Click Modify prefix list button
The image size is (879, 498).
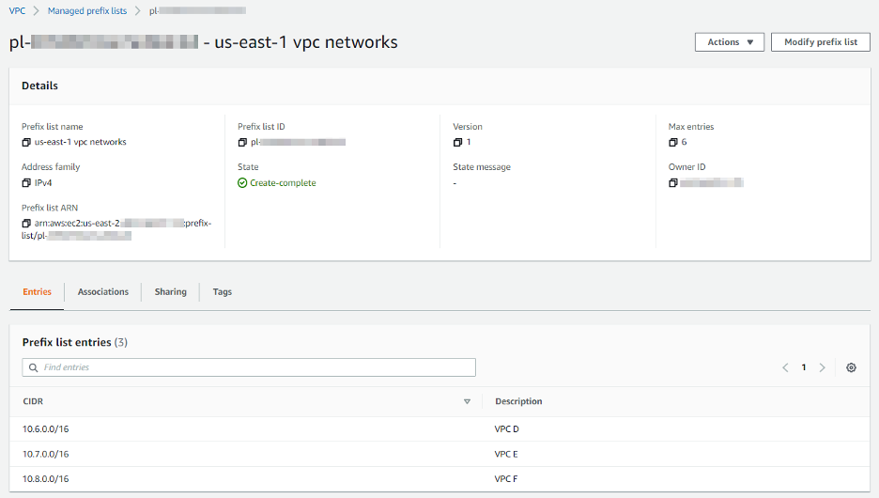tap(820, 42)
